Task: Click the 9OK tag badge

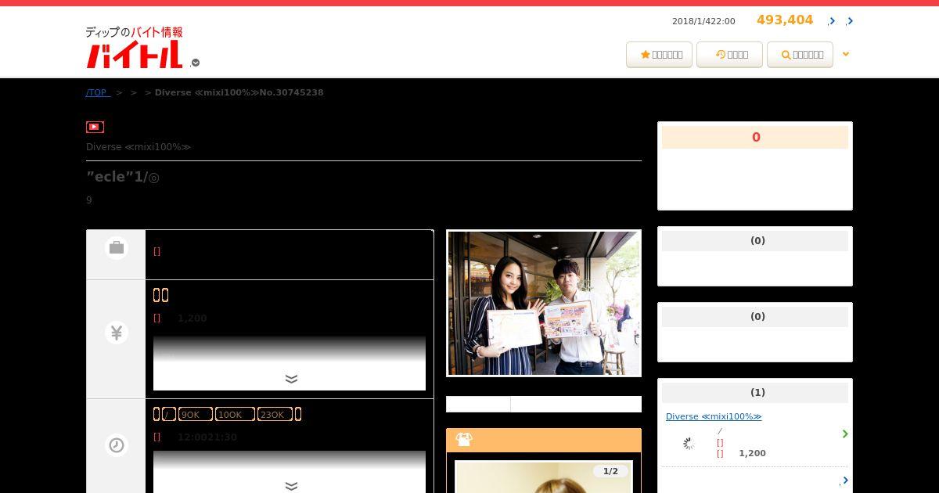Action: coord(195,415)
